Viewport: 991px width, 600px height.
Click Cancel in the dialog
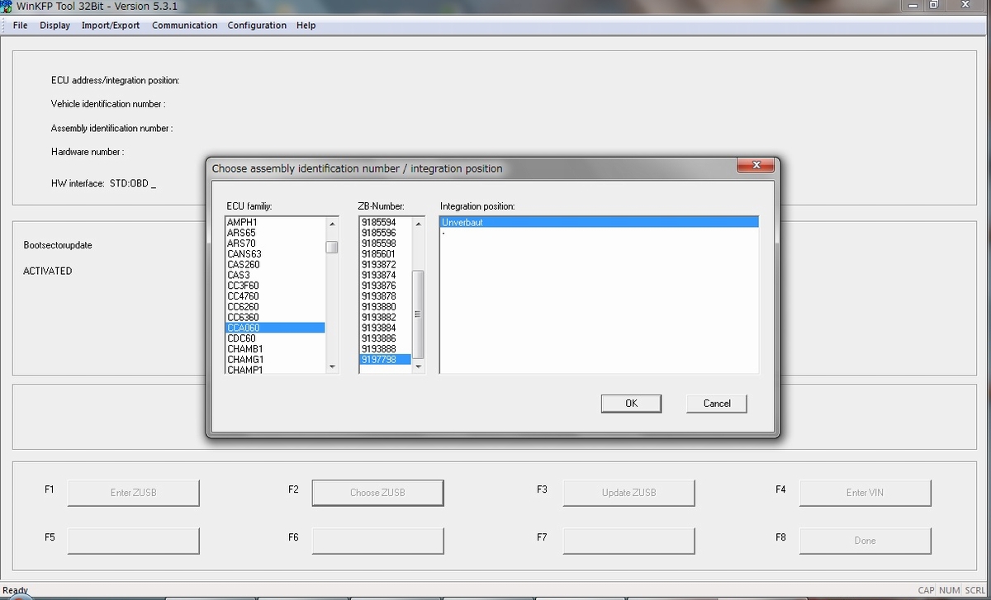(717, 404)
